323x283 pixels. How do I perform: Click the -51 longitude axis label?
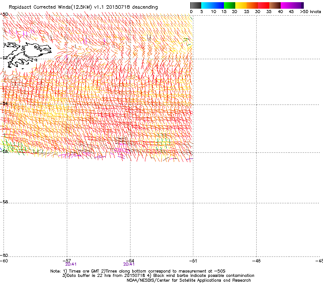(x=193, y=261)
